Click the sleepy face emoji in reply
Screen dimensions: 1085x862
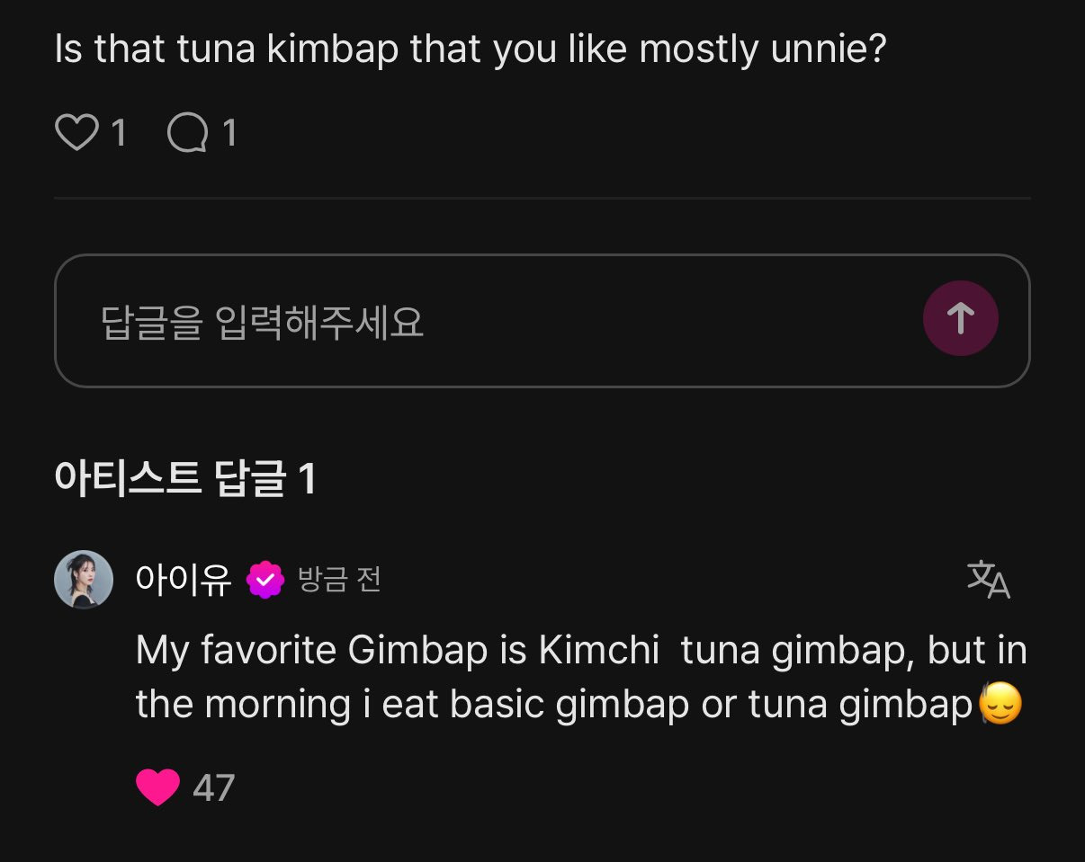(1000, 706)
